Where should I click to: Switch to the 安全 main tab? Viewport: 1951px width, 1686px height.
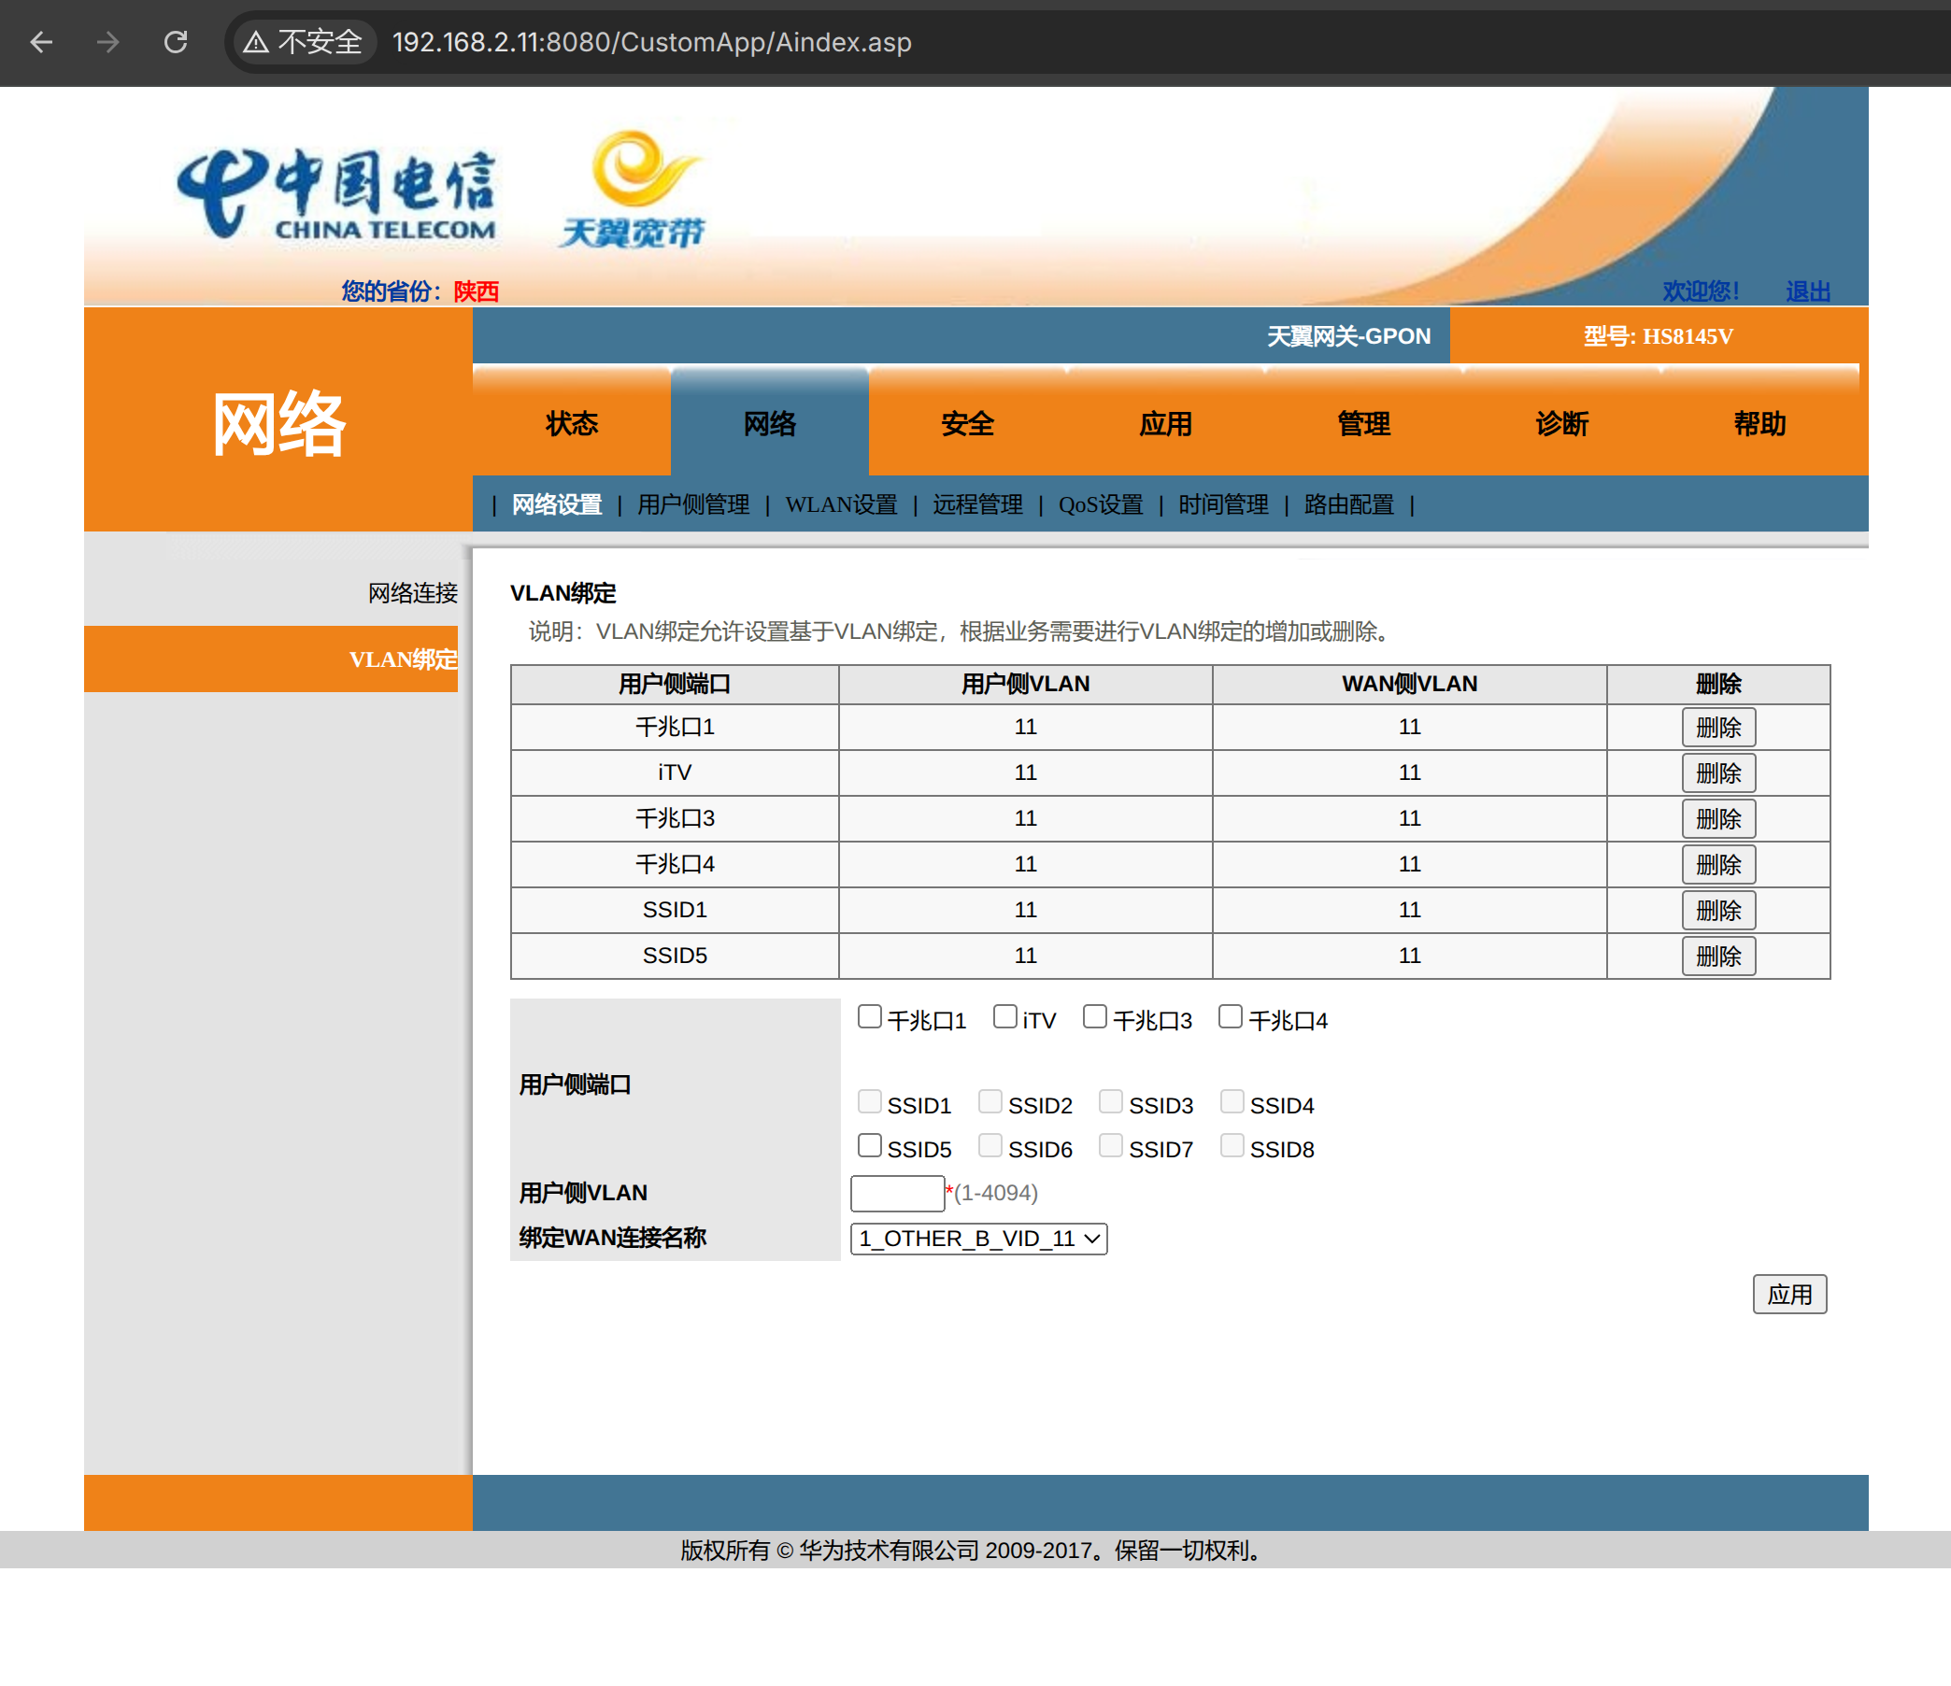click(967, 424)
